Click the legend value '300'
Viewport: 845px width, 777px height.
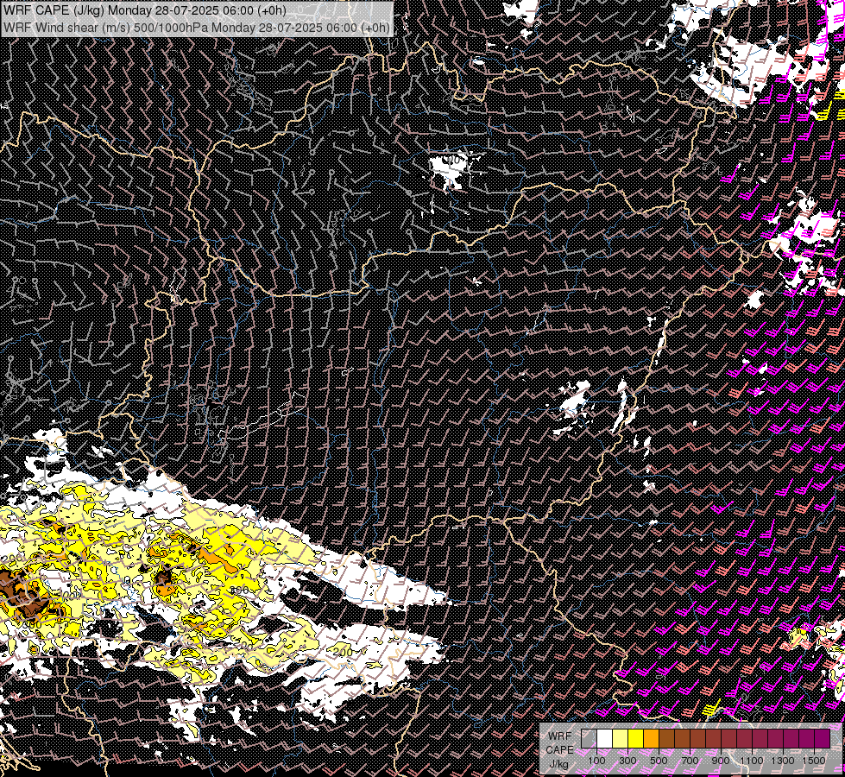627,761
